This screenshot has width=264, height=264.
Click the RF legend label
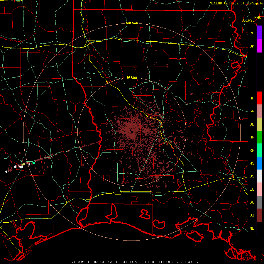click(x=252, y=33)
